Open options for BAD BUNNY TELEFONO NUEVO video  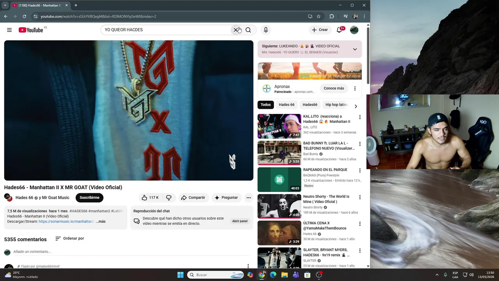360,144
